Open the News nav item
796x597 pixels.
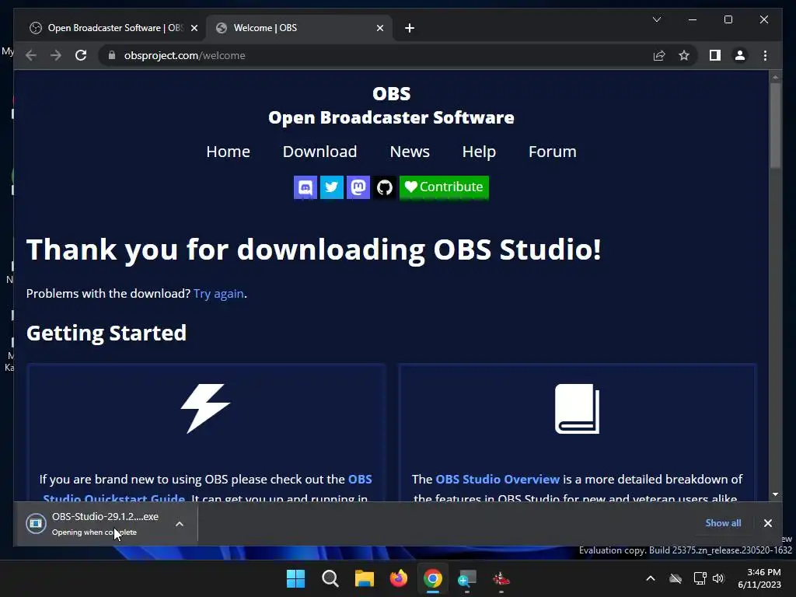[x=410, y=152]
